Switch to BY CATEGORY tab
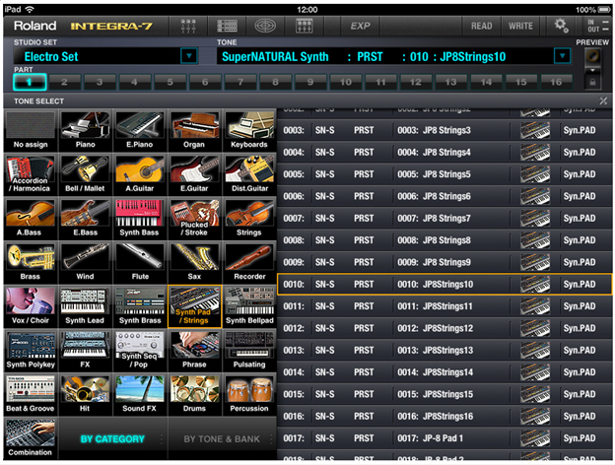 pyautogui.click(x=112, y=439)
